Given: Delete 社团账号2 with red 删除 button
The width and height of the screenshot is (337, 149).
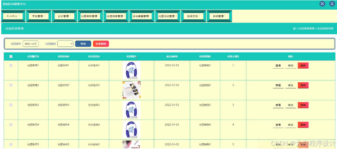Looking at the screenshot, I should tap(303, 85).
